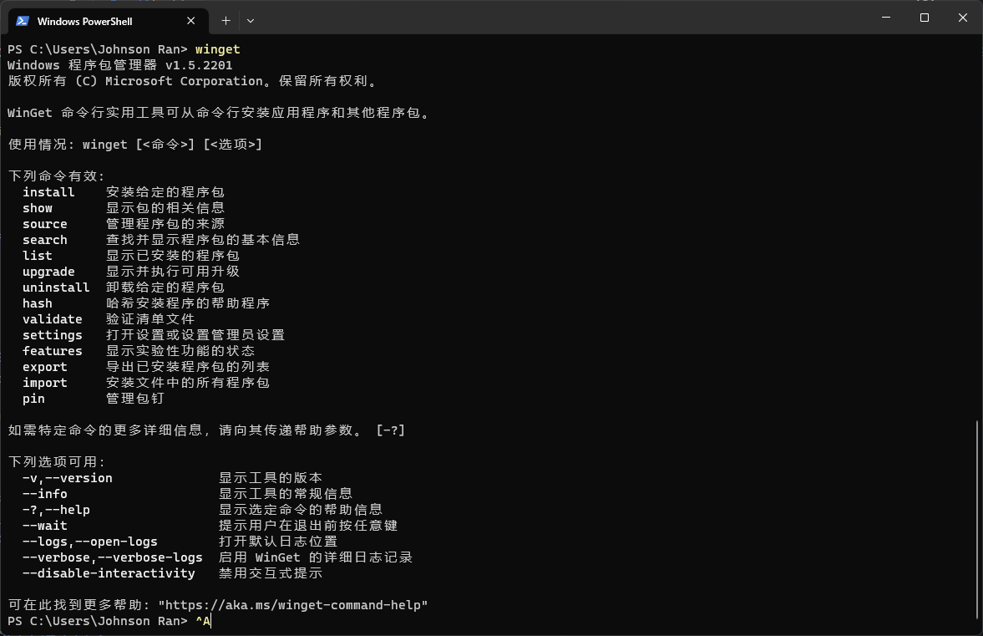Close the terminal window
983x636 pixels.
962,18
